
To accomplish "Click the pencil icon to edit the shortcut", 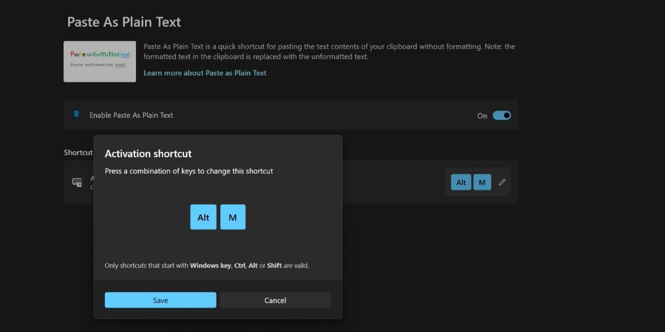I will (502, 181).
